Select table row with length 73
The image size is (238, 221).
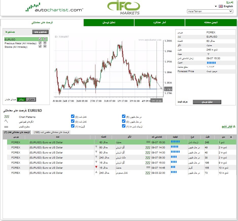pos(122,173)
